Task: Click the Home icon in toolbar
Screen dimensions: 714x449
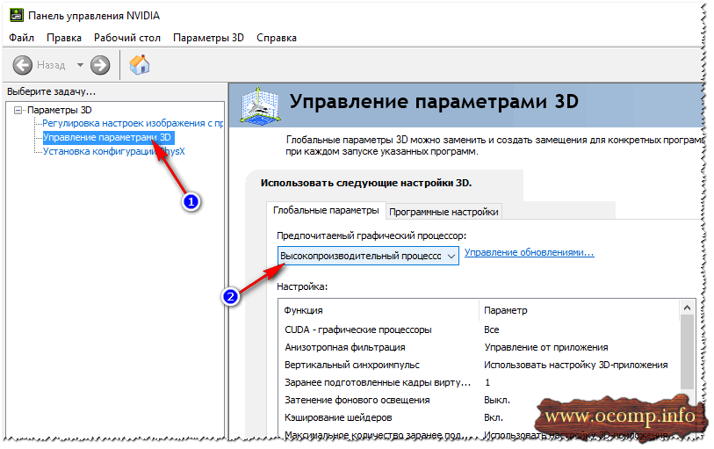Action: pos(139,64)
